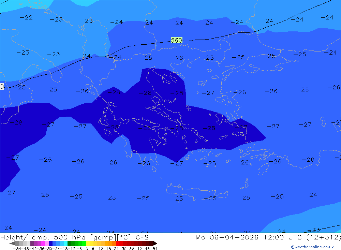Click the gray left arrow end of color scale
The image size is (341, 250).
12,244
